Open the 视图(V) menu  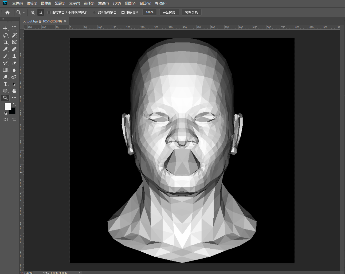click(x=130, y=3)
